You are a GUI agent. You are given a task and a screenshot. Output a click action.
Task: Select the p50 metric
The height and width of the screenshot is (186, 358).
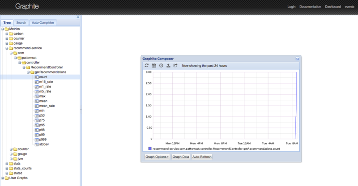click(42, 115)
